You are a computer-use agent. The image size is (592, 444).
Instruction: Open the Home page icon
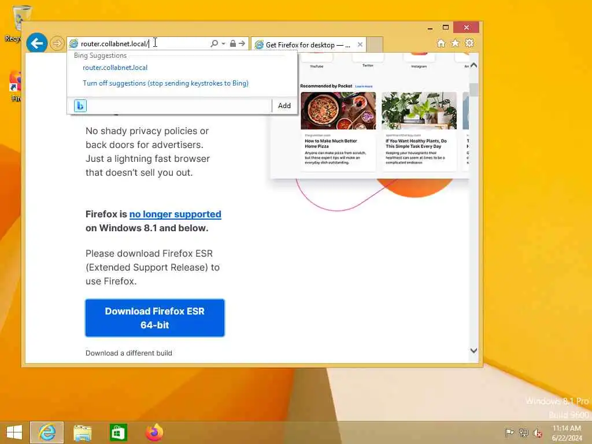(x=441, y=43)
